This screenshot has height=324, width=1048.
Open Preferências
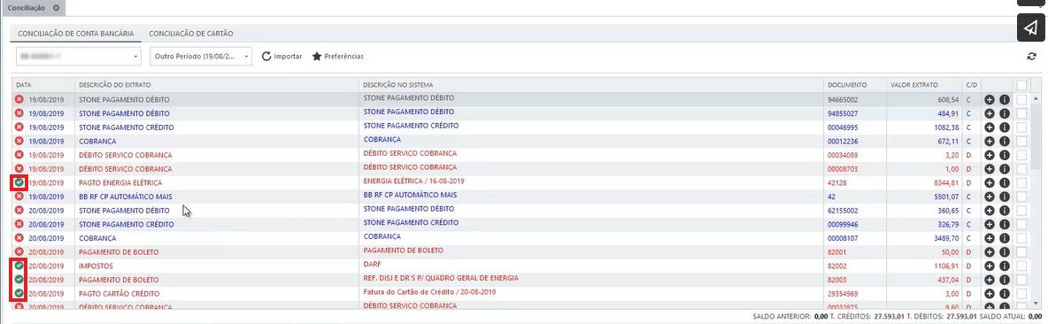click(x=337, y=57)
